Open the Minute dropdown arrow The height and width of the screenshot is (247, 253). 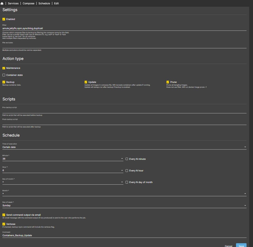[122, 159]
